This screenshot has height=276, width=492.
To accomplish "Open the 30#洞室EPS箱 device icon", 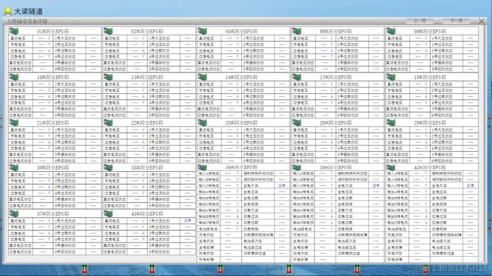I will pyautogui.click(x=14, y=167).
